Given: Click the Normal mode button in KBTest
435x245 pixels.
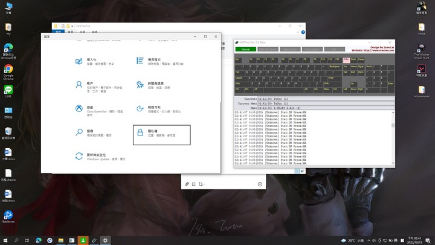Looking at the screenshot, I should (x=245, y=50).
